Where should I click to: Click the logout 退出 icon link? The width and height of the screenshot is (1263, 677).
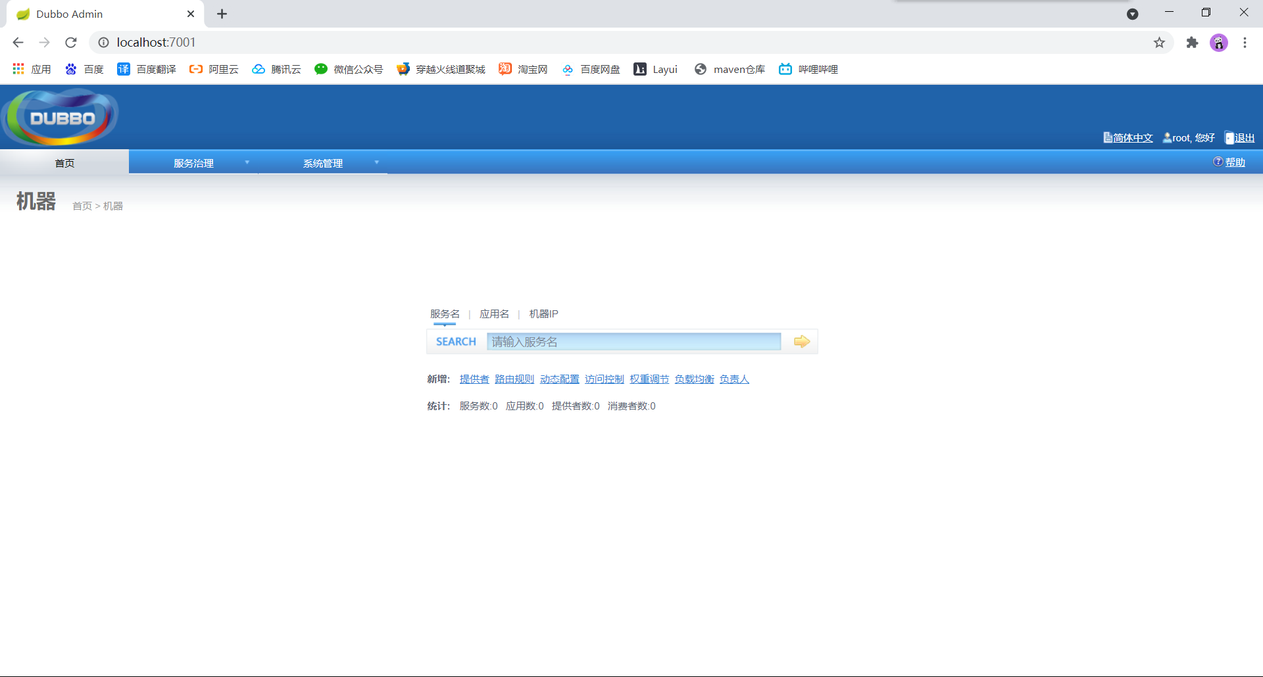[1239, 137]
